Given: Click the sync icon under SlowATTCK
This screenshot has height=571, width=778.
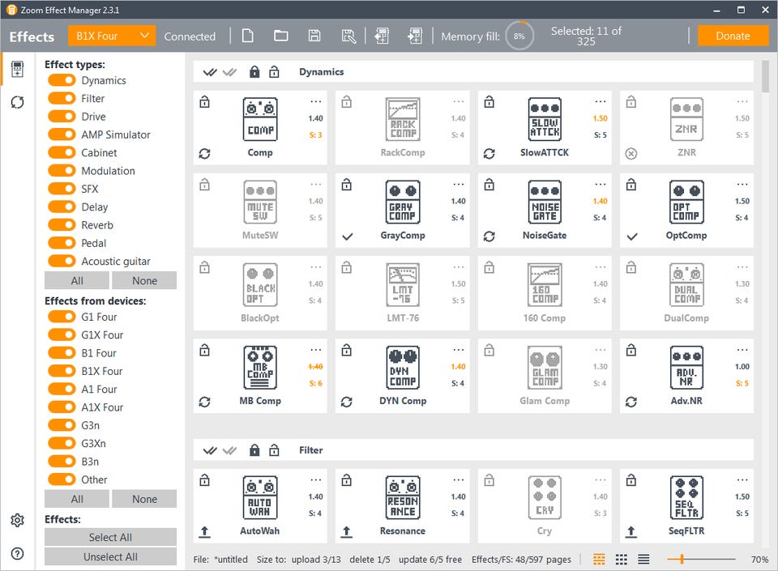Looking at the screenshot, I should pyautogui.click(x=489, y=153).
